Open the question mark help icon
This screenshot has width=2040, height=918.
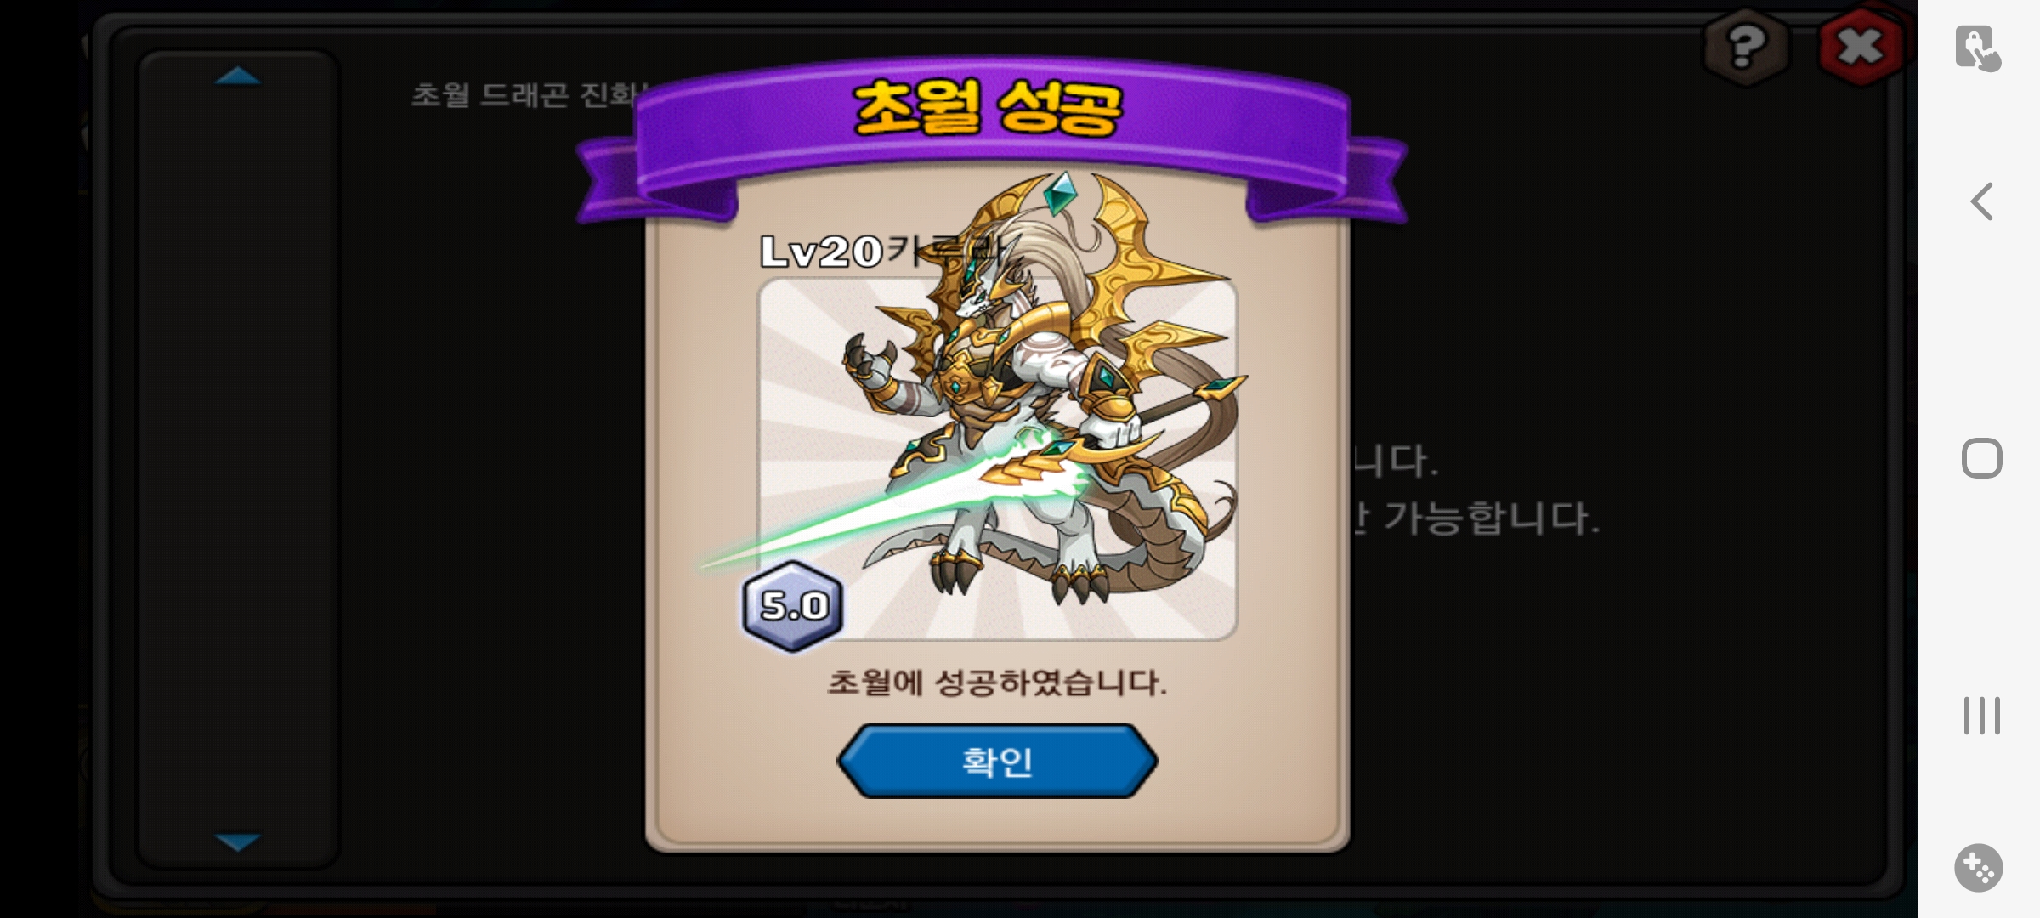(1745, 47)
